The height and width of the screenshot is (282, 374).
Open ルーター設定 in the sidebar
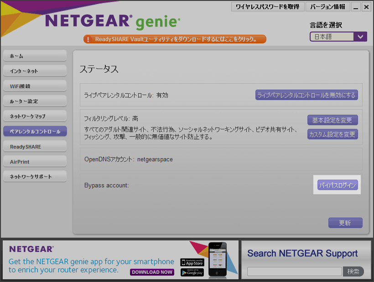coord(35,101)
